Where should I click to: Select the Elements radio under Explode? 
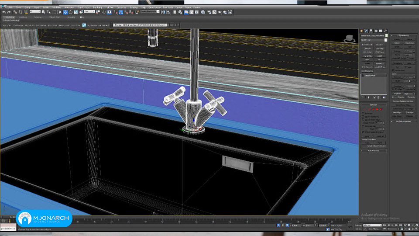[x=406, y=97]
